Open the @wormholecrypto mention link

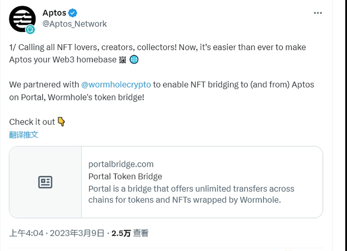(116, 84)
